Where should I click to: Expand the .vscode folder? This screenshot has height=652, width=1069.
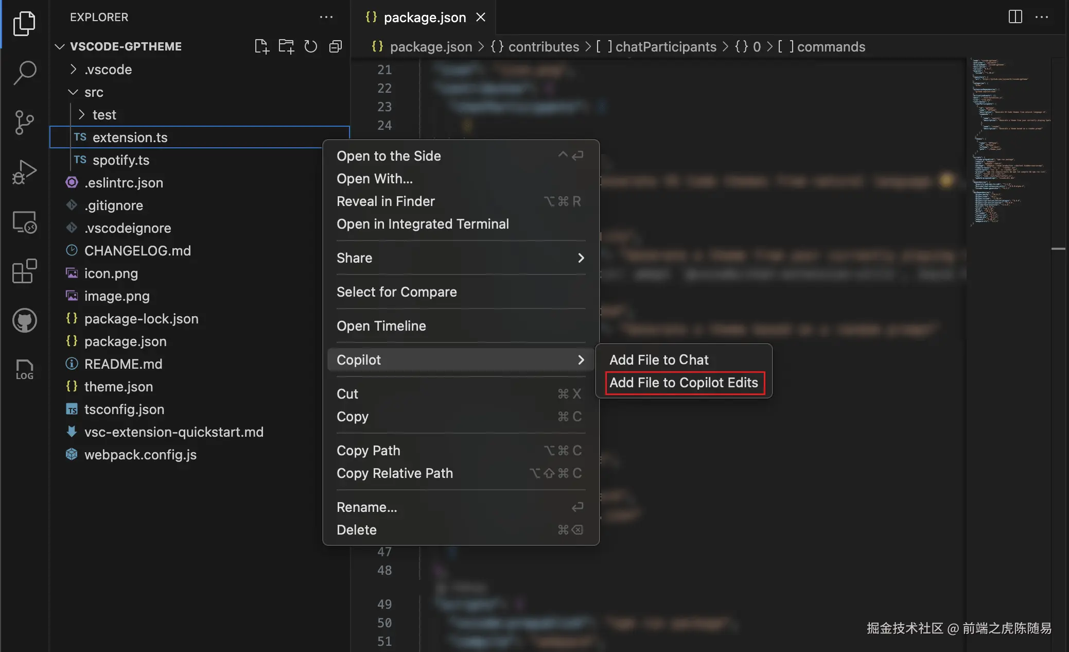click(x=108, y=70)
